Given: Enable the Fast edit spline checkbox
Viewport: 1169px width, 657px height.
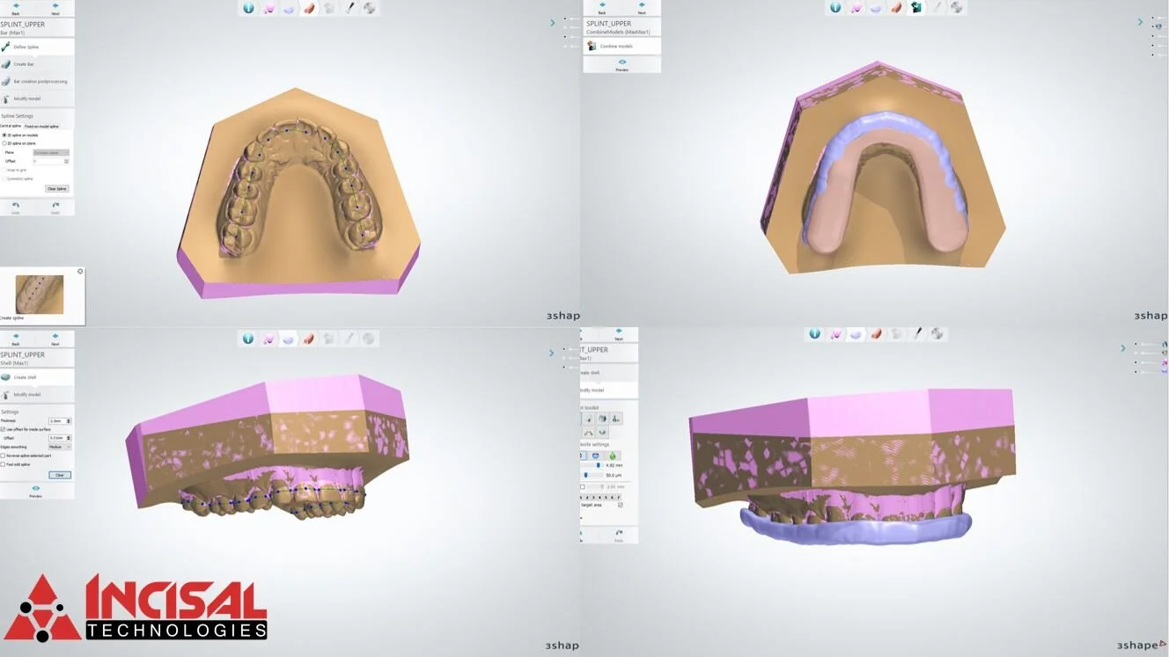Looking at the screenshot, I should (x=4, y=464).
